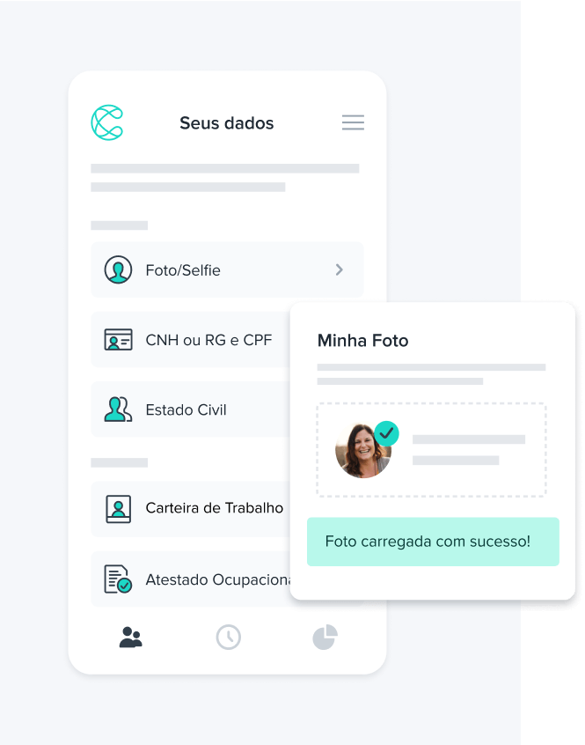This screenshot has height=745, width=585.
Task: Click the green checkmark badge on photo
Action: [386, 433]
